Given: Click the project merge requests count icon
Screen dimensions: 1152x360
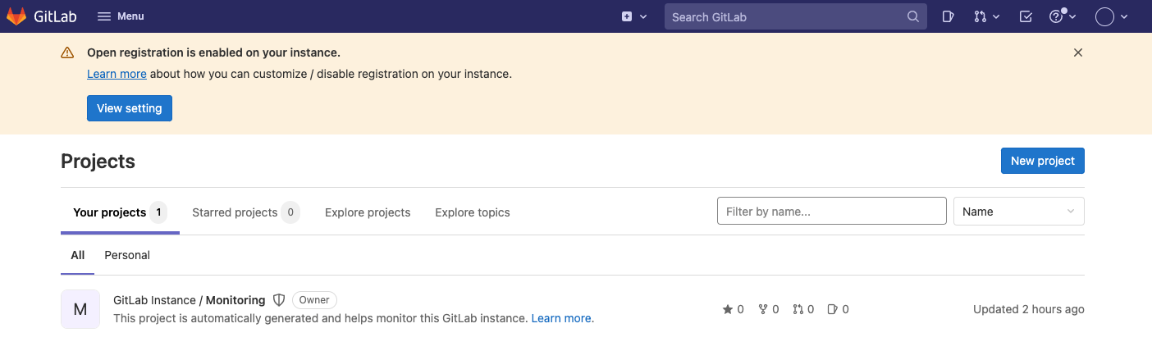Looking at the screenshot, I should click(x=798, y=309).
